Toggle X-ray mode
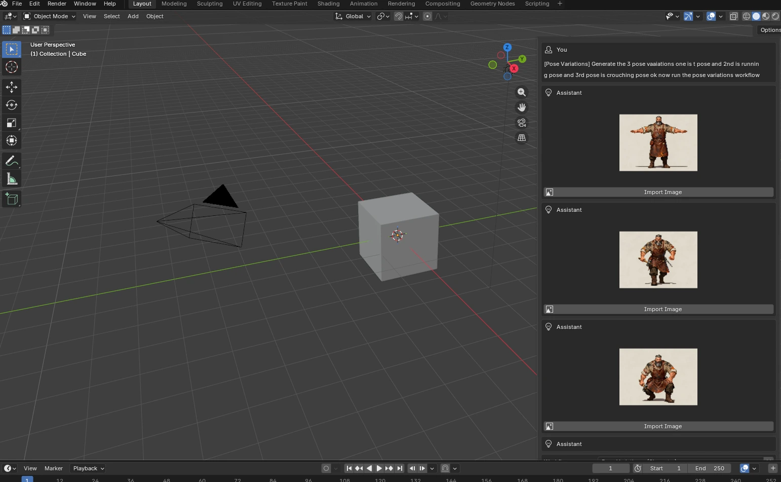Screen dimensions: 781x482 (733, 16)
